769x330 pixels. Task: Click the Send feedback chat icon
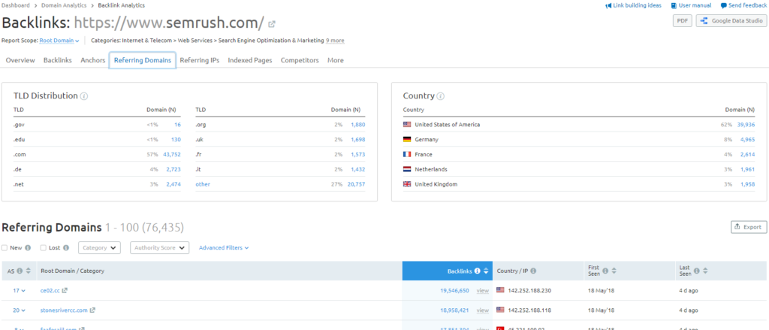point(724,5)
